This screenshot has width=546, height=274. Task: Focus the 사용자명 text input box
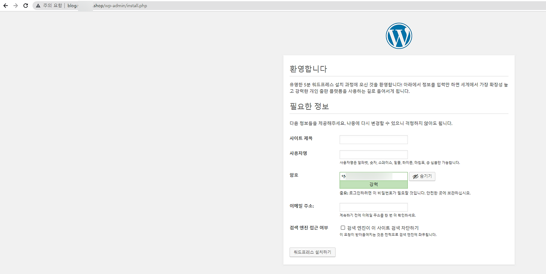click(374, 155)
